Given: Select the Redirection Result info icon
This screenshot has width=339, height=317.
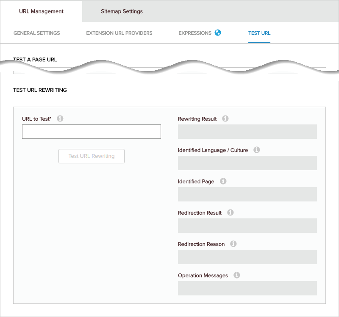Looking at the screenshot, I should [x=230, y=212].
